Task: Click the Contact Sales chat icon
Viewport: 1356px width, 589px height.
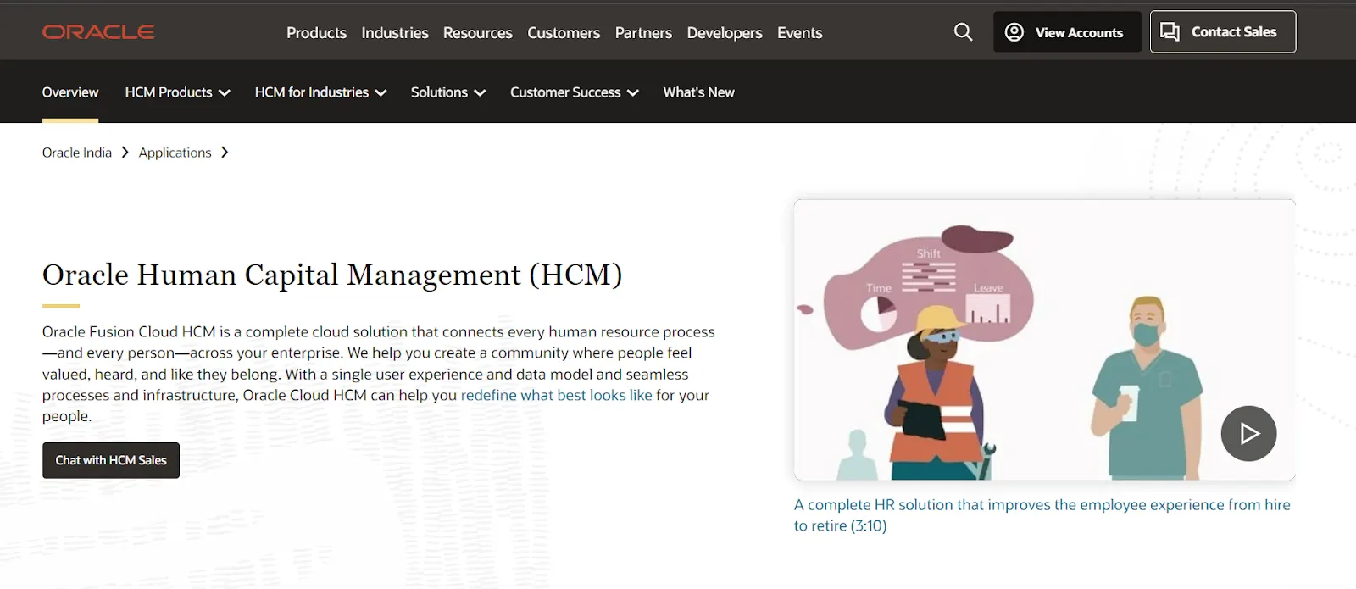Action: click(x=1170, y=32)
